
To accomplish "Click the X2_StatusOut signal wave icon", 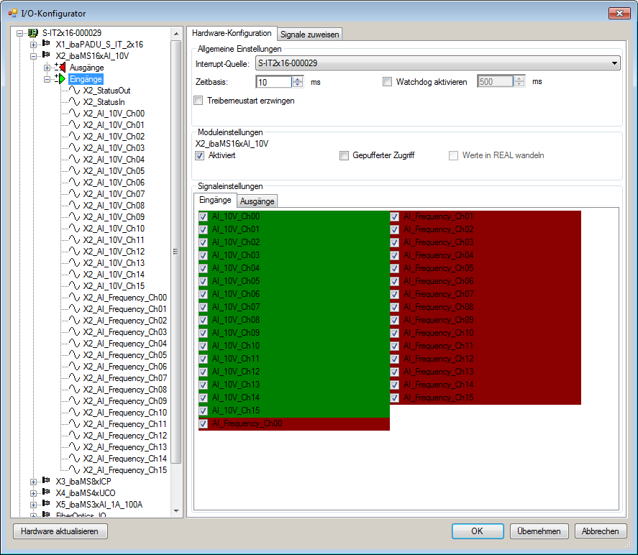I will coord(74,91).
